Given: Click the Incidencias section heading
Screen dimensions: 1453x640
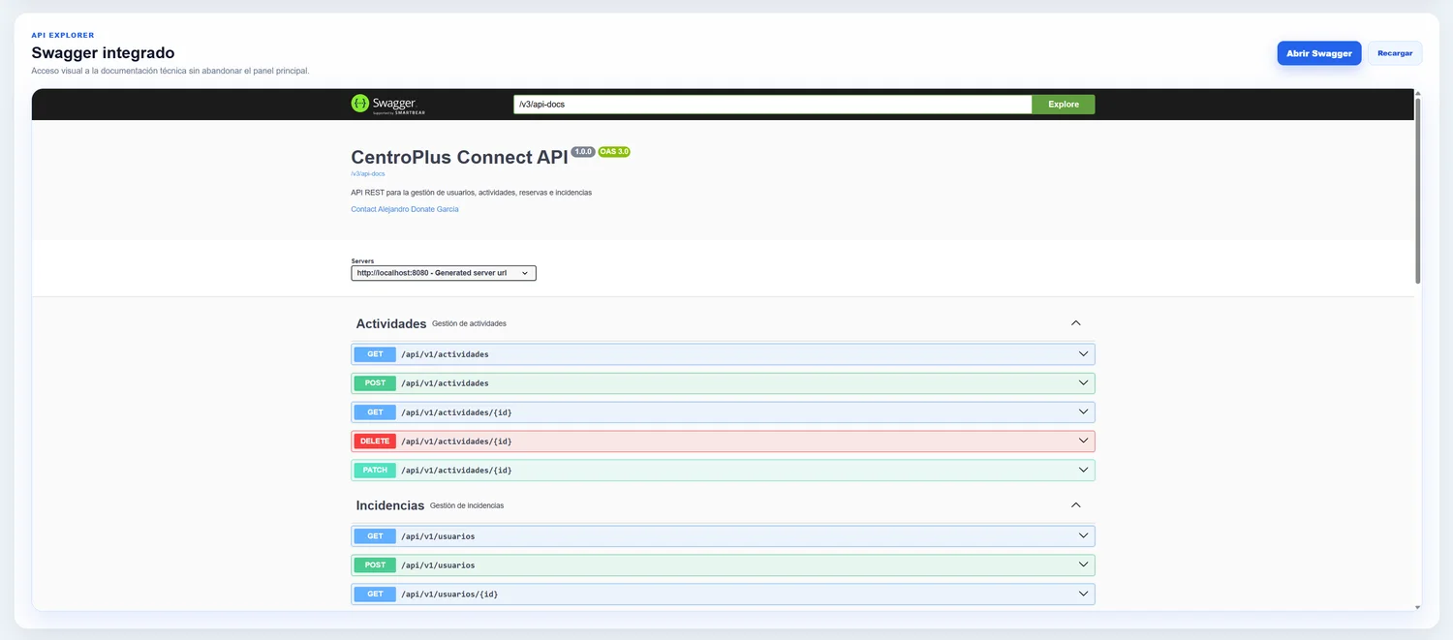Looking at the screenshot, I should (390, 505).
